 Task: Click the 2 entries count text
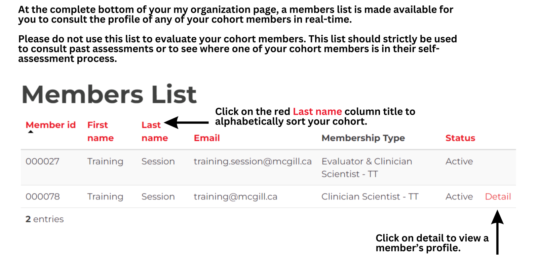pyautogui.click(x=44, y=219)
